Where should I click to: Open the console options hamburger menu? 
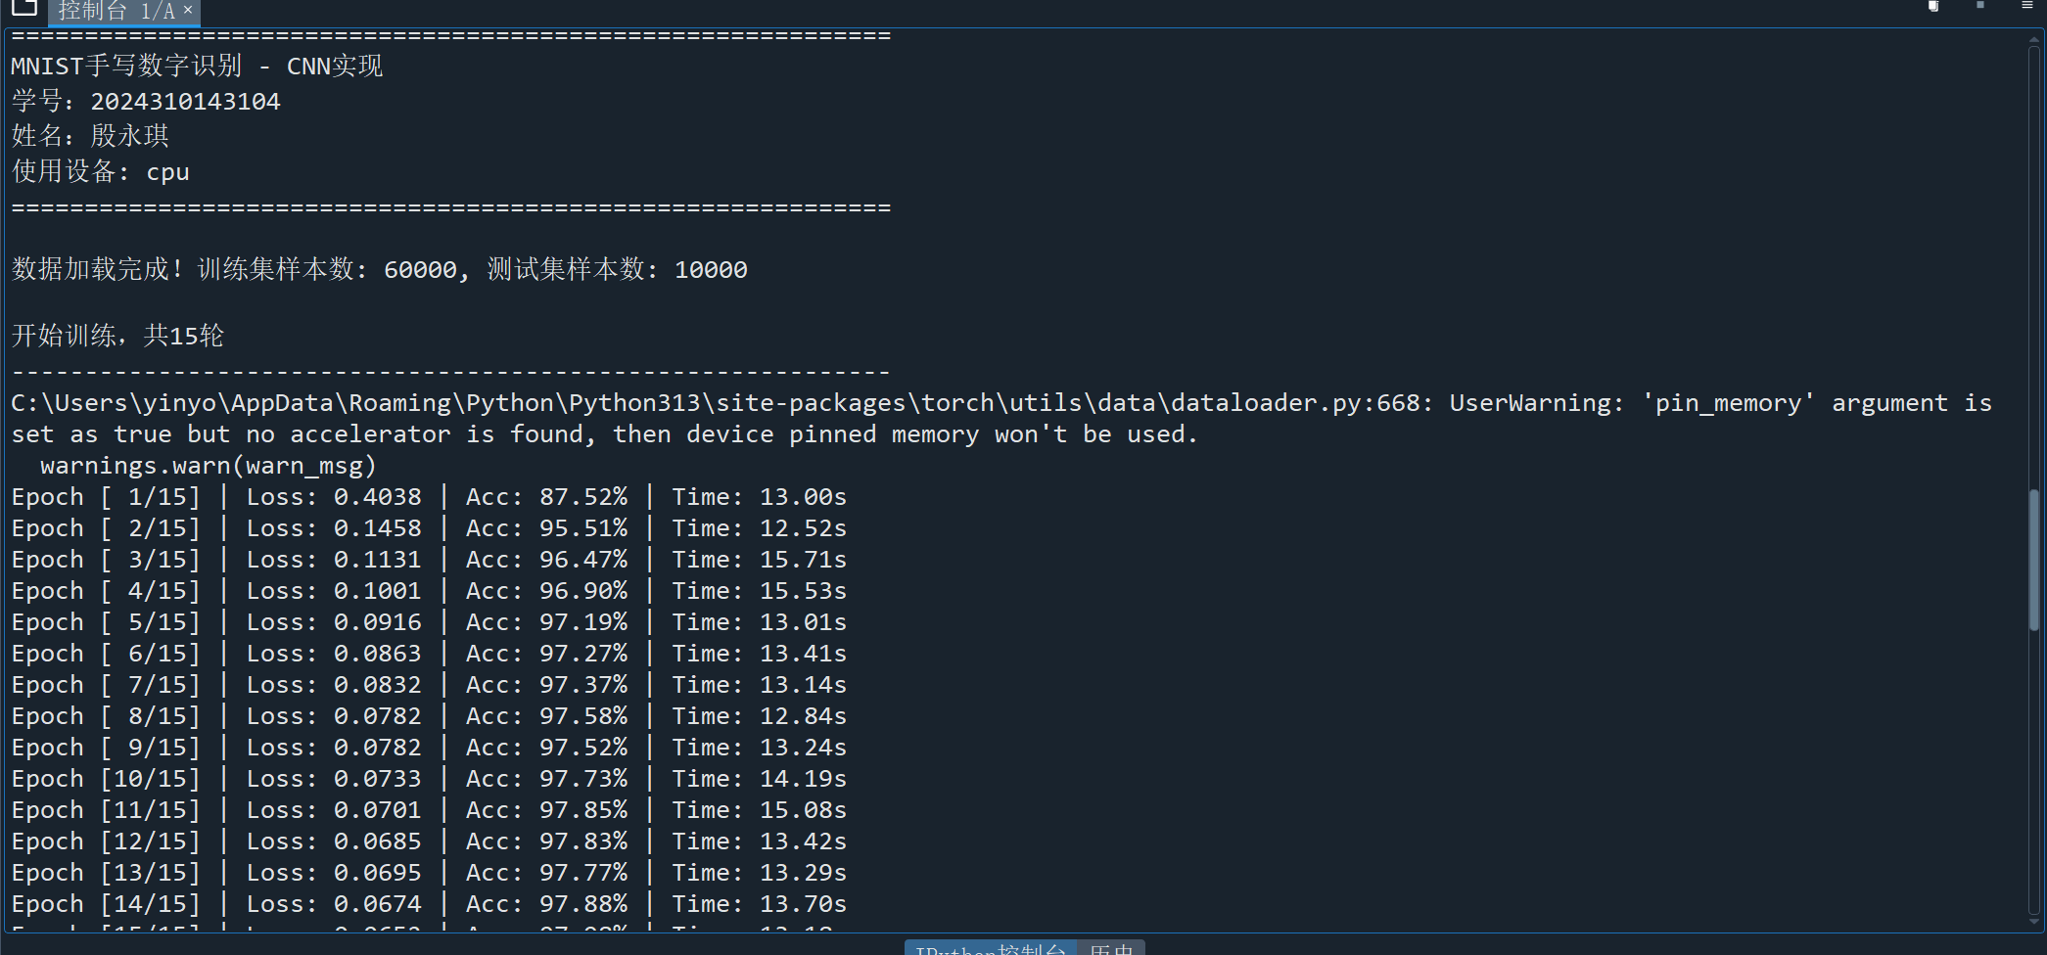click(2027, 6)
